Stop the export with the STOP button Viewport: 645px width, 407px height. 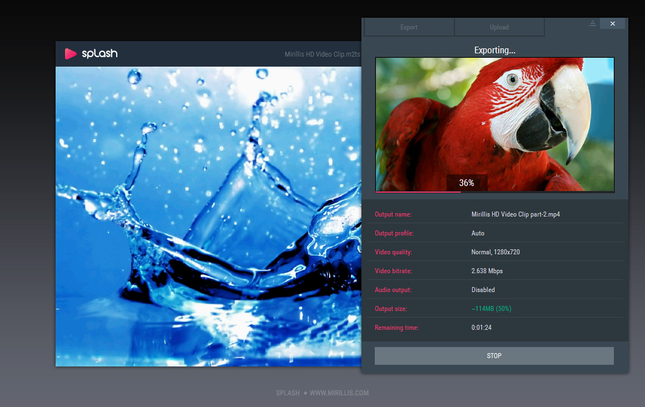pos(494,356)
